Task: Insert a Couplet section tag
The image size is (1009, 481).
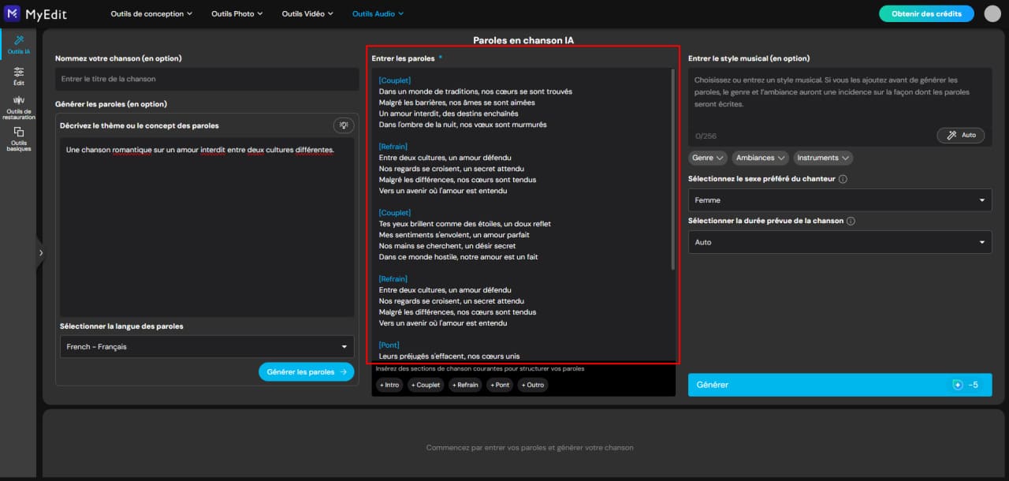Action: tap(426, 385)
